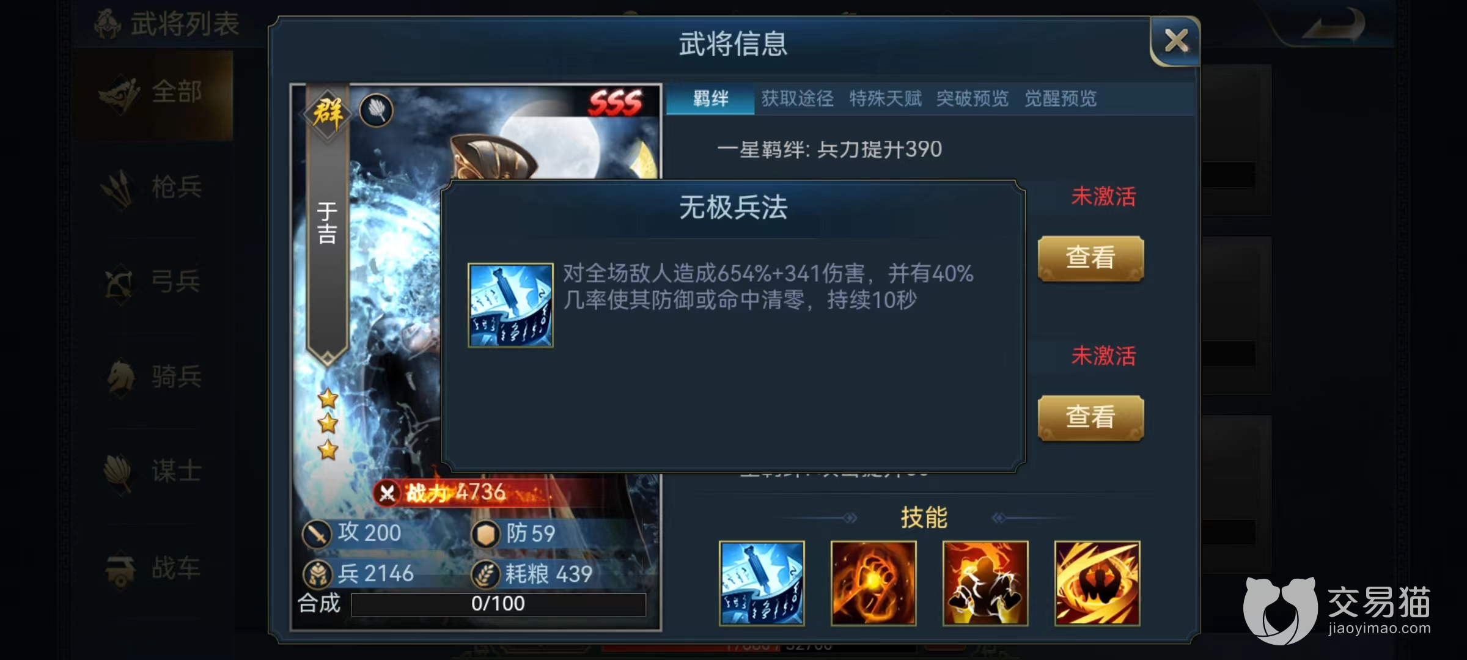Click the 无极兵法 skill image in popup
This screenshot has width=1467, height=660.
click(510, 305)
